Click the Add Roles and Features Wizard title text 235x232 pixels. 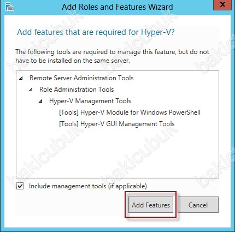(117, 7)
